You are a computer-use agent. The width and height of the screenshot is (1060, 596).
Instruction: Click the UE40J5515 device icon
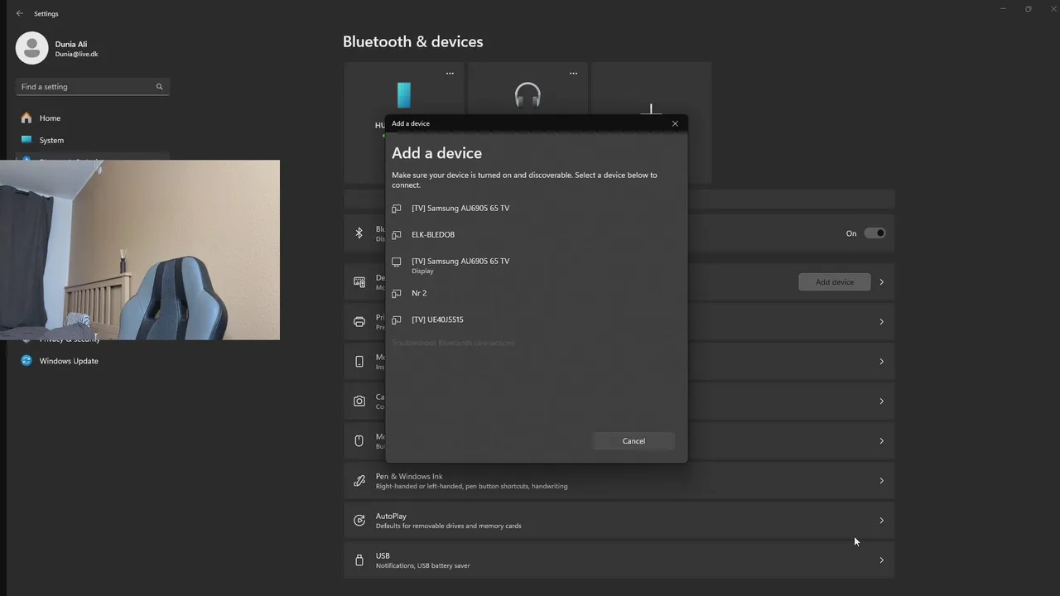pyautogui.click(x=397, y=320)
